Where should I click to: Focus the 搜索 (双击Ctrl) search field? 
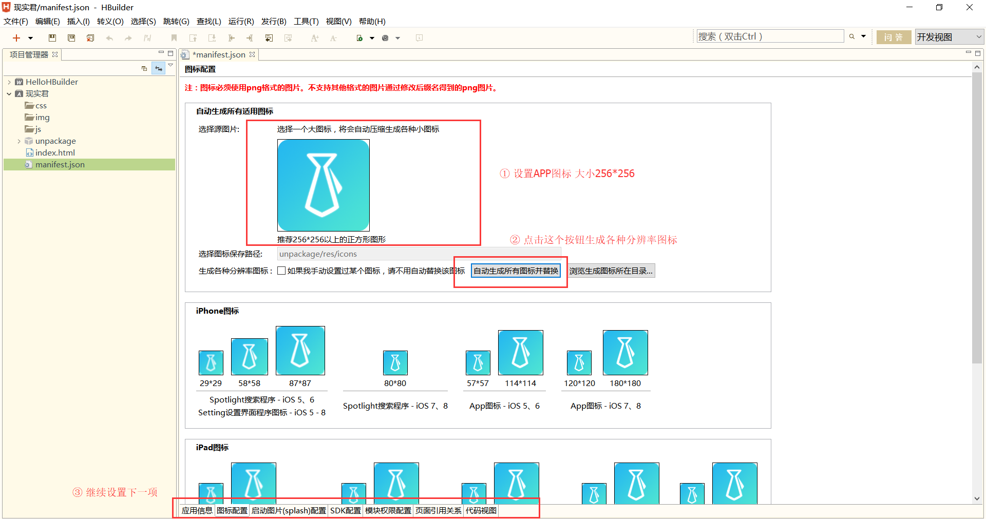770,36
